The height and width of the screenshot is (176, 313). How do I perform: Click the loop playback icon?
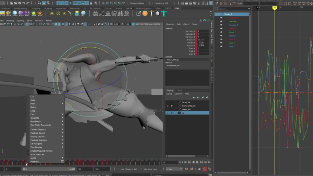pyautogui.click(x=186, y=169)
